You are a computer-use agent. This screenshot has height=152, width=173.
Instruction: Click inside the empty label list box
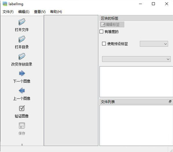point(136,82)
